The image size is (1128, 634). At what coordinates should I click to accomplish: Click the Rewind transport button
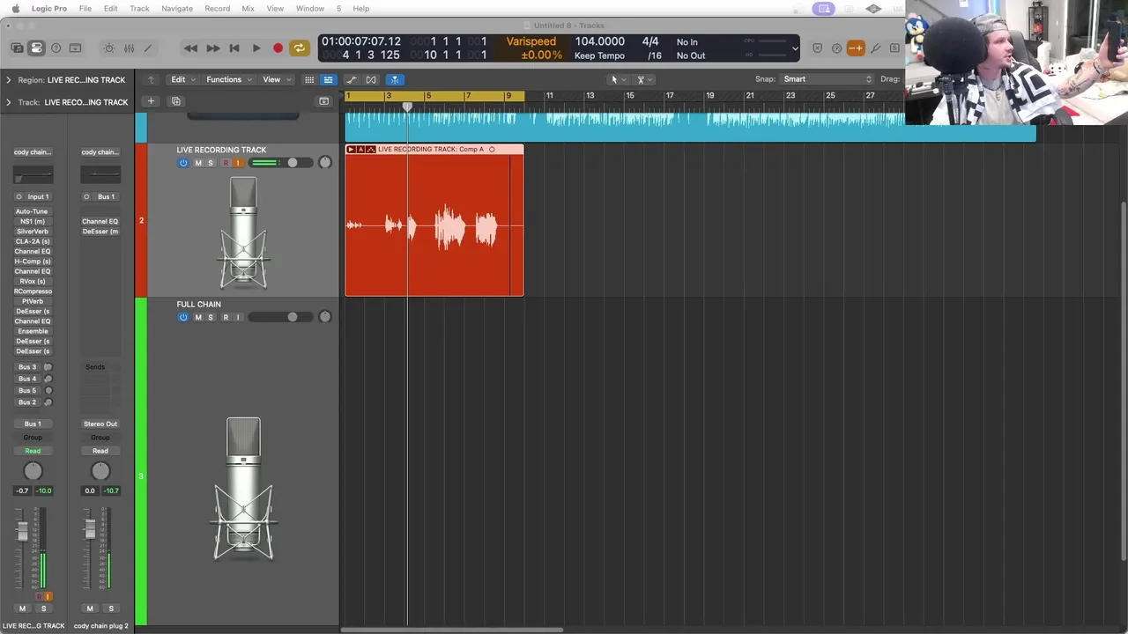(190, 48)
